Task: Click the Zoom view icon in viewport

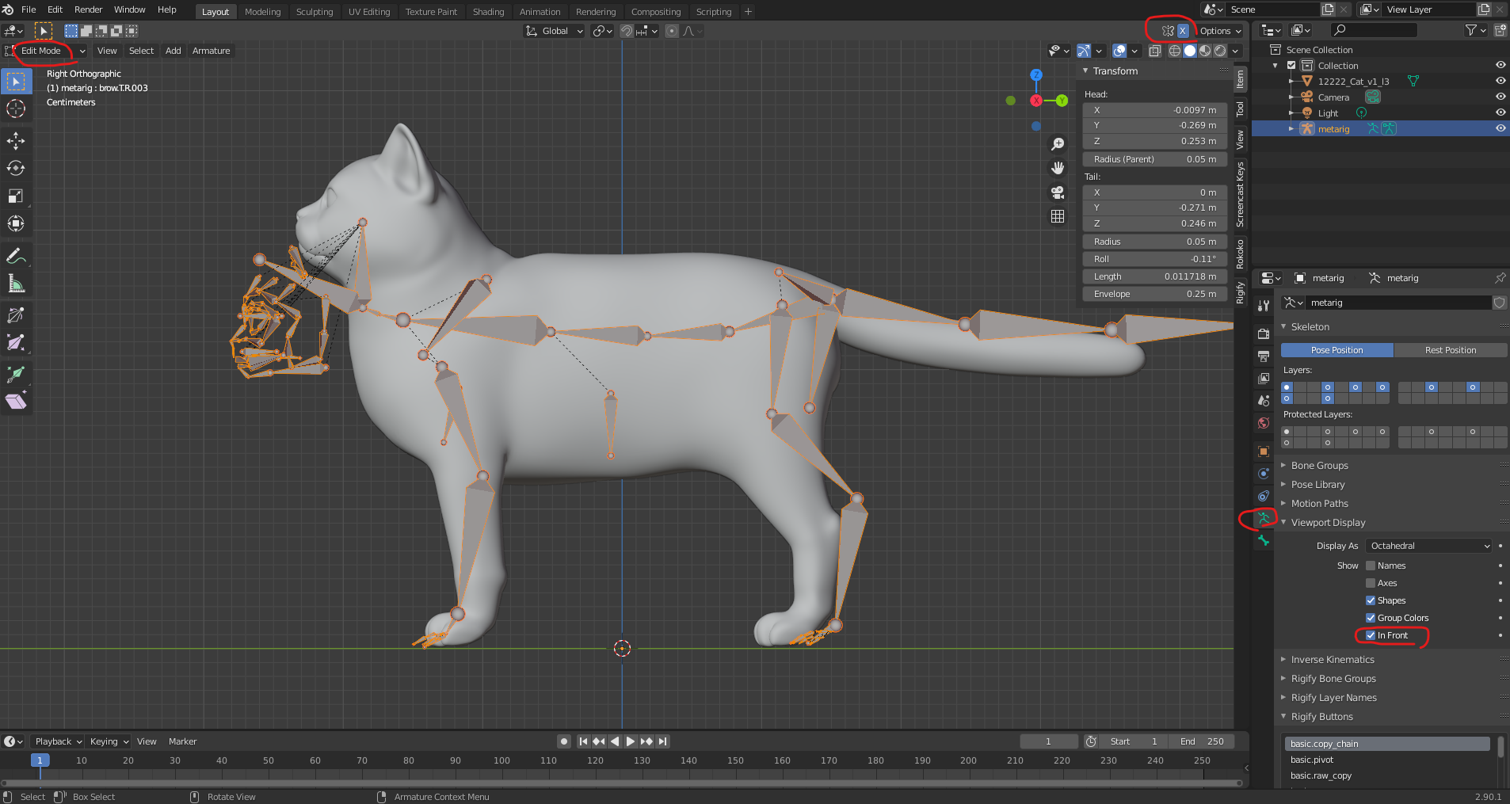Action: pyautogui.click(x=1058, y=144)
